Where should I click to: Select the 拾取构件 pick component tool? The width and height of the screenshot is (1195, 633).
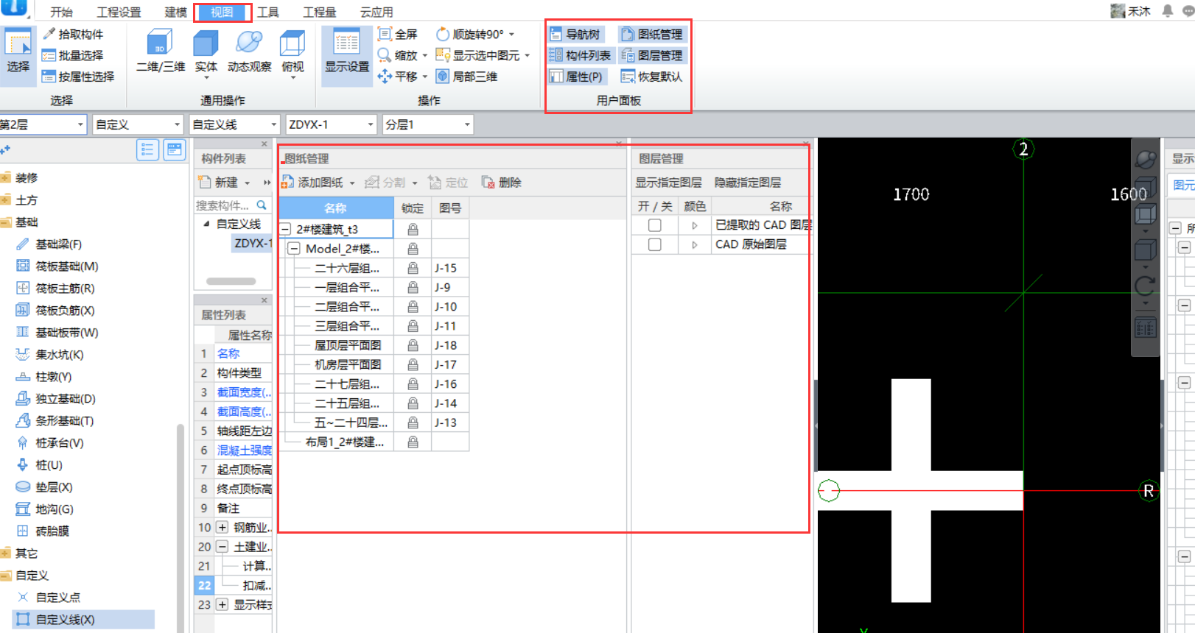click(74, 34)
